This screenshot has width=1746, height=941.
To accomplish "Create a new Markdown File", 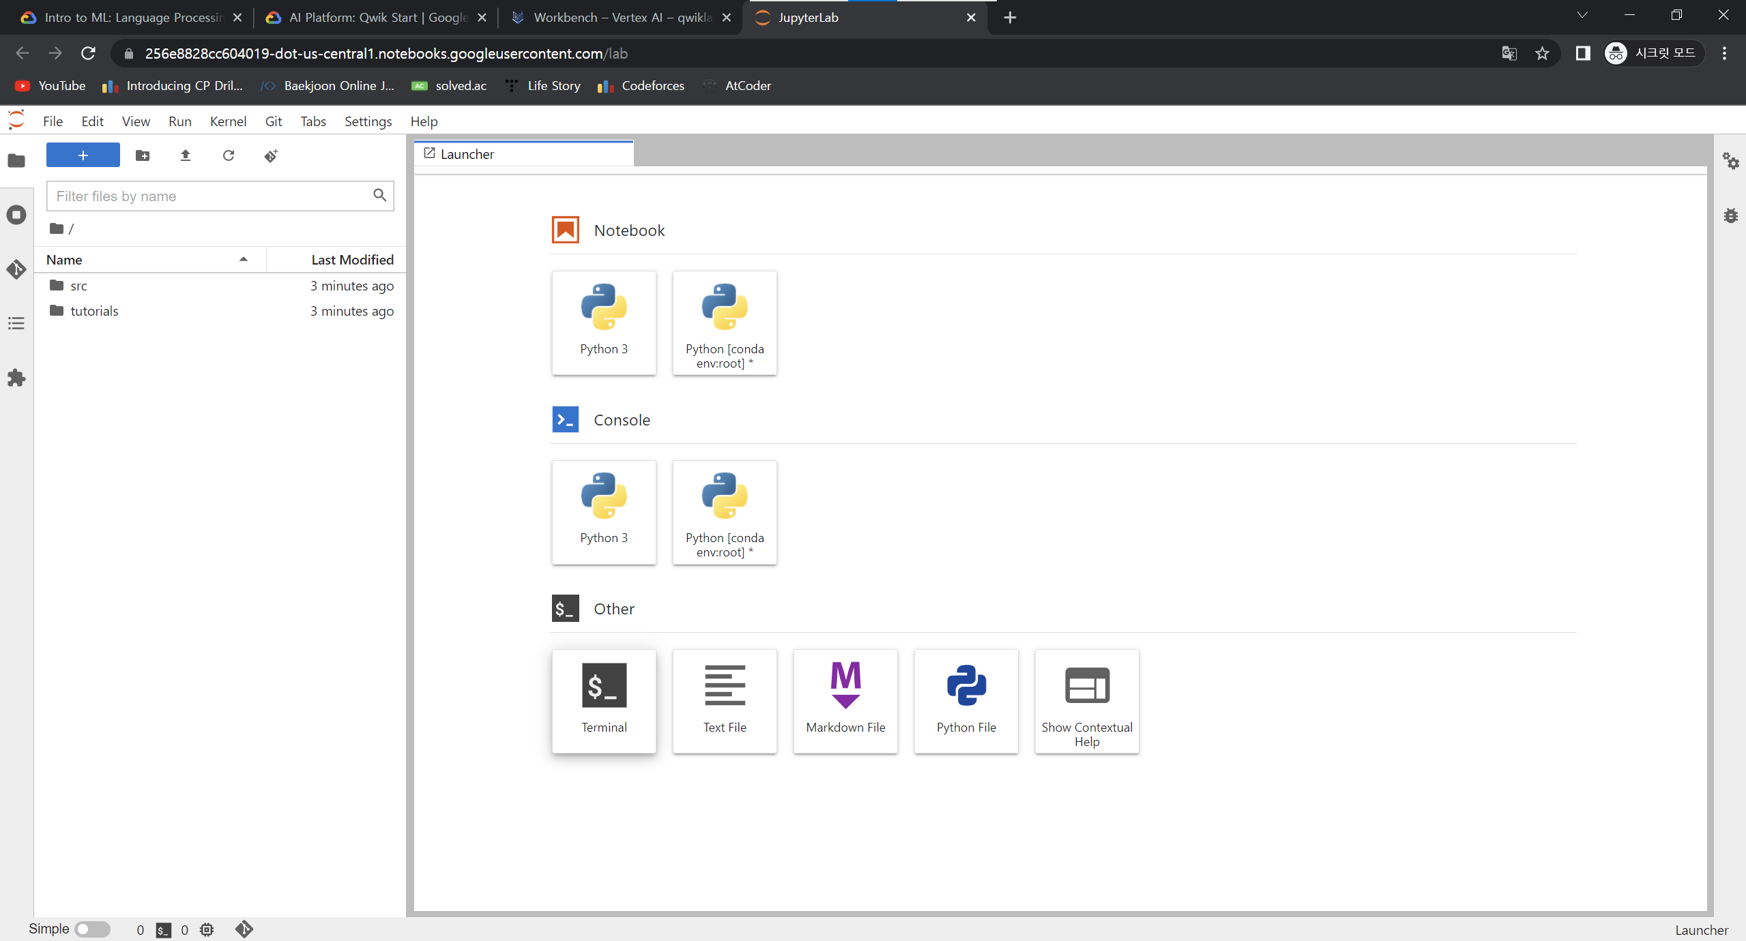I will click(x=845, y=700).
